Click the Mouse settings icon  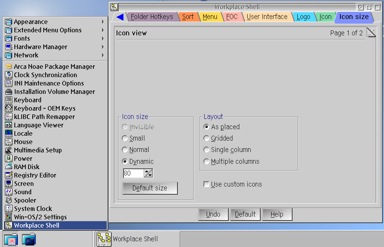click(x=9, y=142)
